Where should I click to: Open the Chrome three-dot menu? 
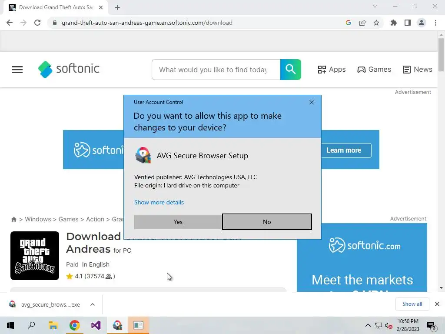coord(435,23)
